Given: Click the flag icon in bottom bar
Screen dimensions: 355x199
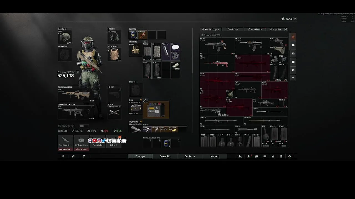Looking at the screenshot, I should tap(84, 156).
